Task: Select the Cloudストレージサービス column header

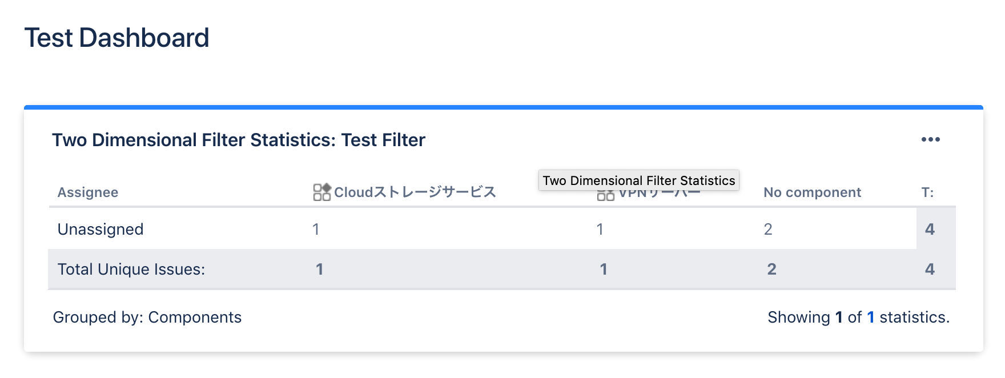Action: coord(416,192)
